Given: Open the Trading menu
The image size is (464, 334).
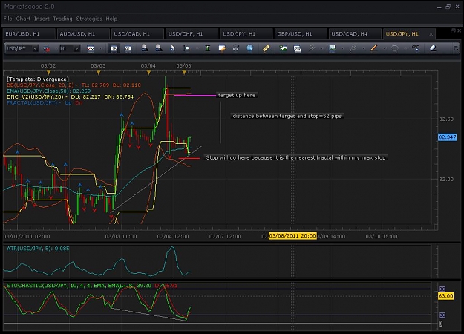Looking at the screenshot, I should pos(62,19).
